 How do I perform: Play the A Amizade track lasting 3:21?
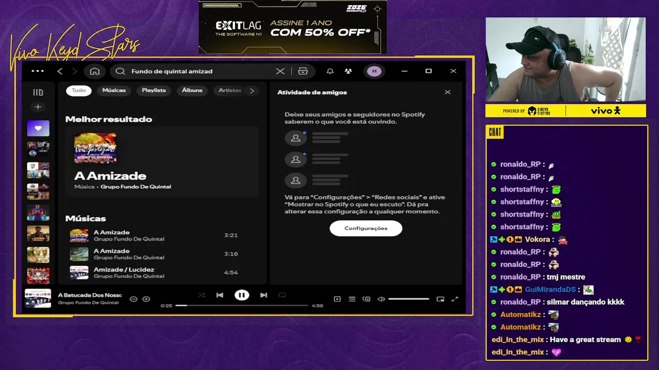[162, 235]
